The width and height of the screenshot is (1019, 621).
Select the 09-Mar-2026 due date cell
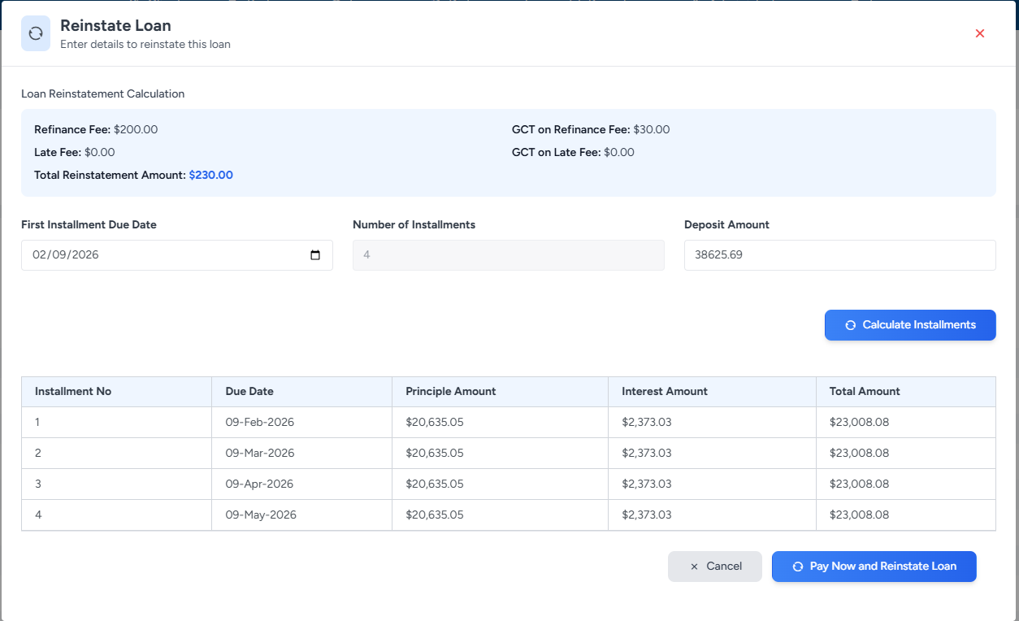259,454
